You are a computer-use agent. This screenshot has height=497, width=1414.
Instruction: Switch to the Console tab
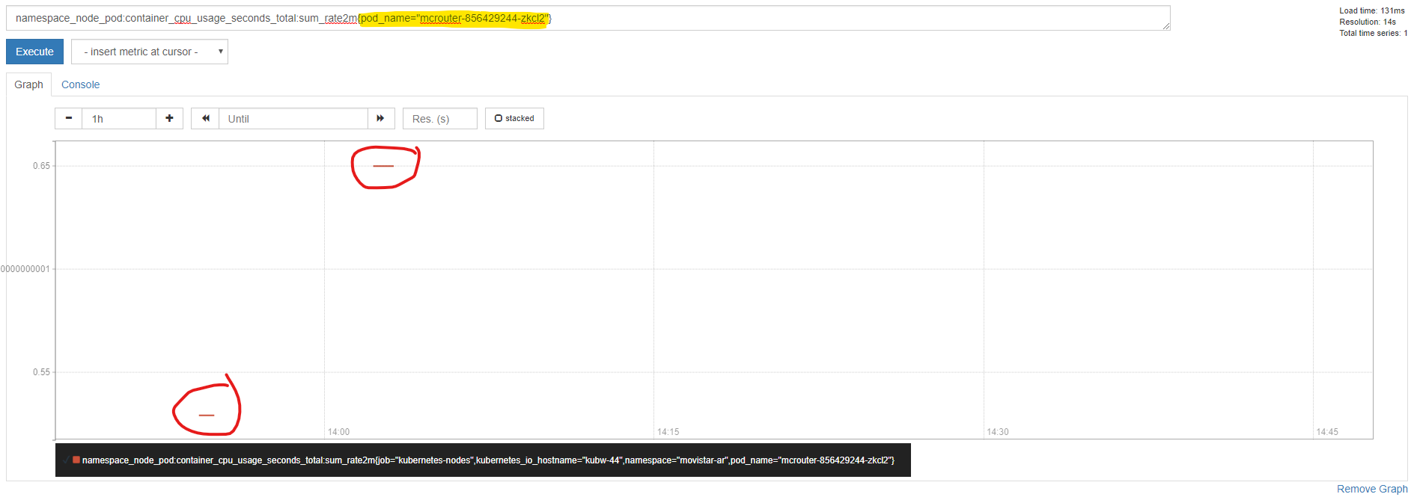[x=80, y=84]
